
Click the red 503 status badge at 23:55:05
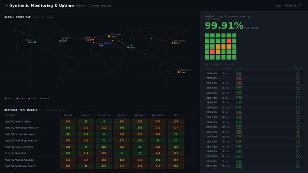click(239, 78)
